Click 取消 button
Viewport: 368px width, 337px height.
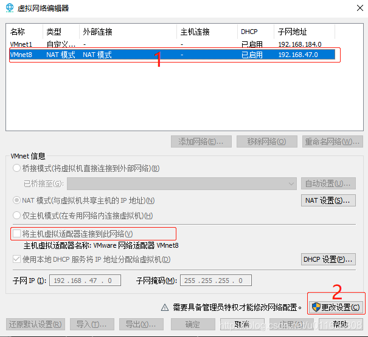(x=242, y=324)
